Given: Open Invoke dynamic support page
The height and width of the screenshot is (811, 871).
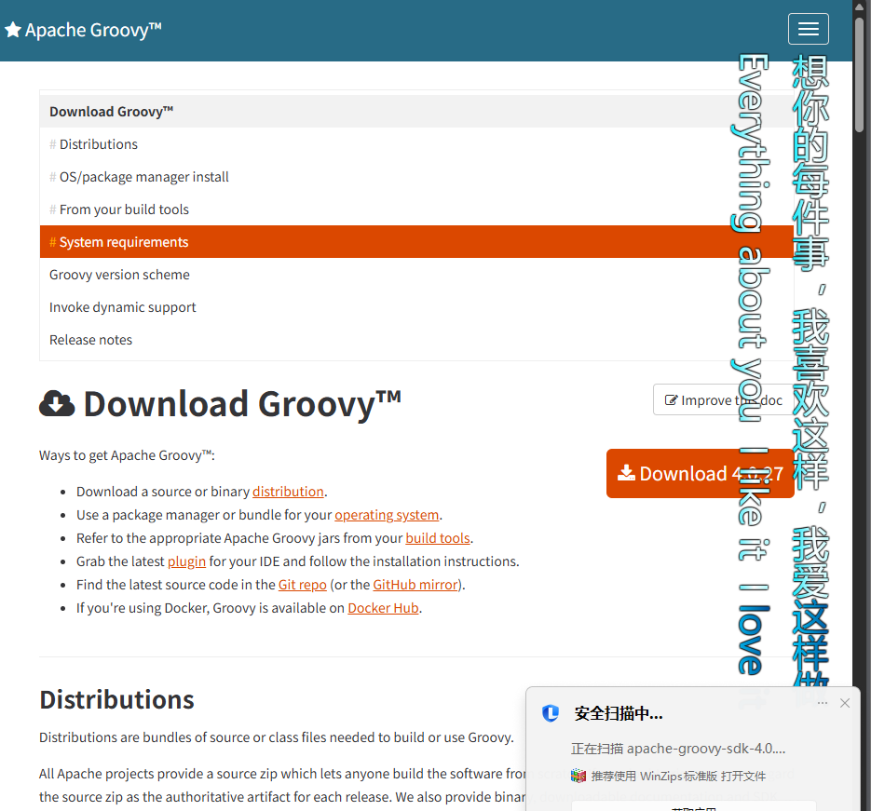Looking at the screenshot, I should tap(416, 307).
